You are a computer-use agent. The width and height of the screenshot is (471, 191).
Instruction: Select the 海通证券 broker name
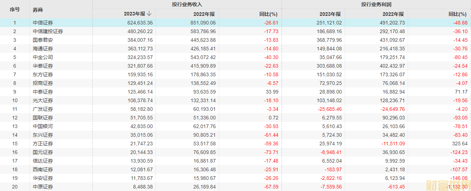pyautogui.click(x=43, y=49)
